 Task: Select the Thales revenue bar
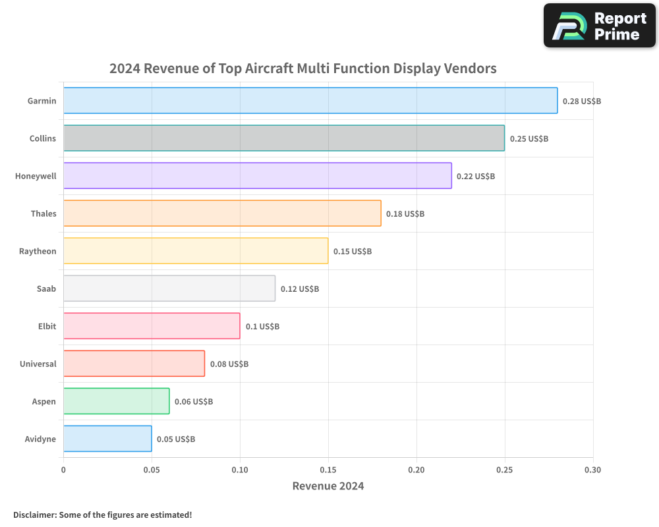(221, 213)
